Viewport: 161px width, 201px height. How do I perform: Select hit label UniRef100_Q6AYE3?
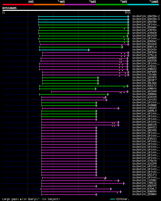point(144,127)
